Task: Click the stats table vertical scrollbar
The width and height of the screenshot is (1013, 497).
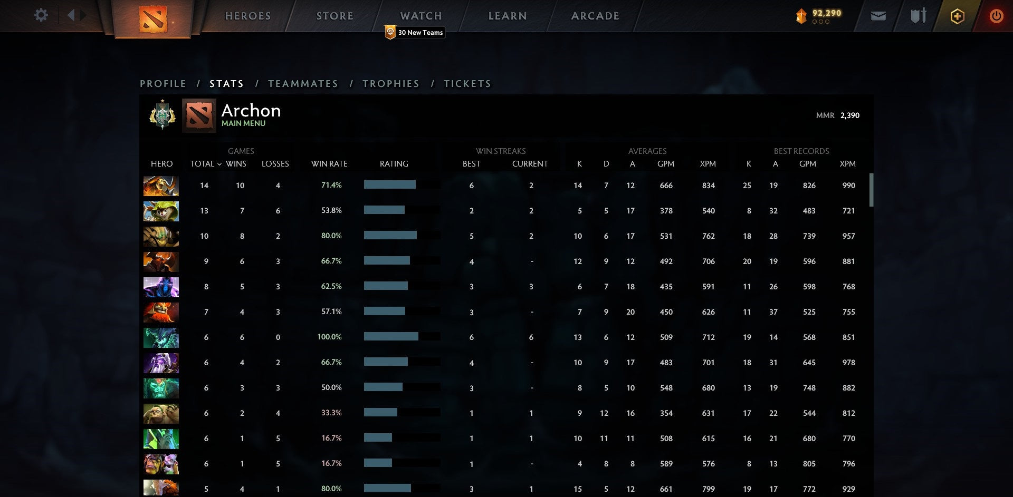Action: pyautogui.click(x=871, y=190)
